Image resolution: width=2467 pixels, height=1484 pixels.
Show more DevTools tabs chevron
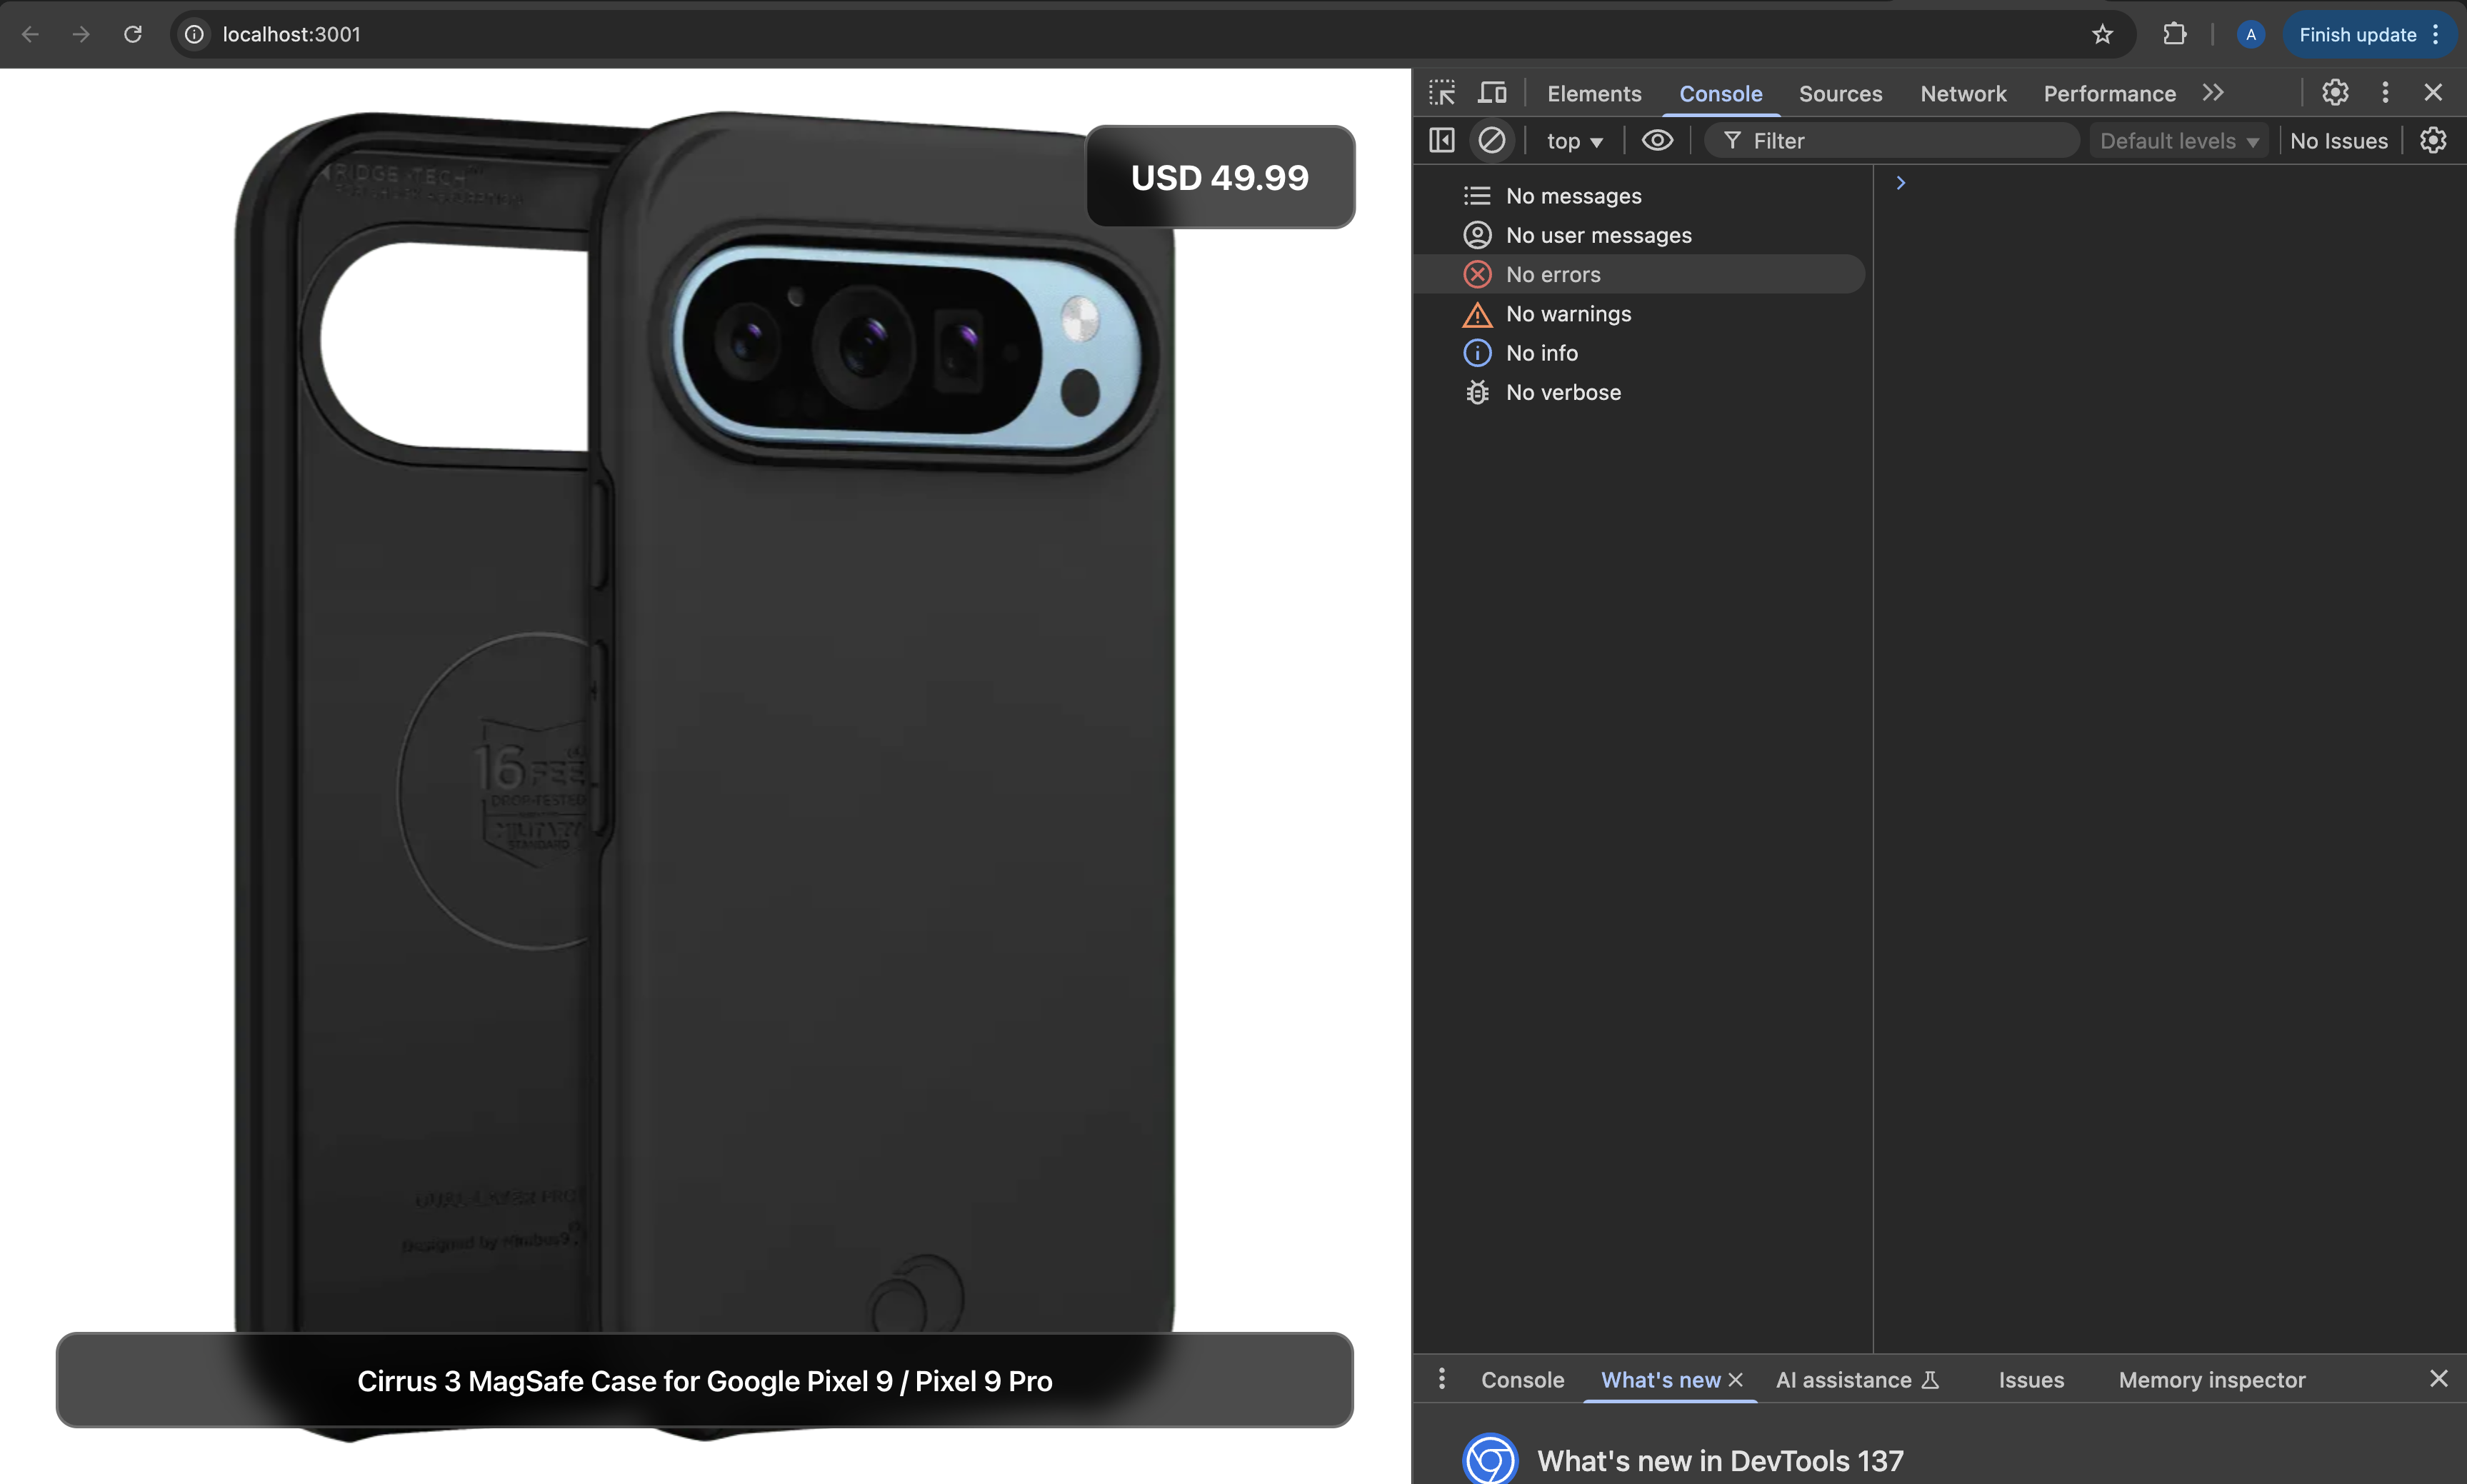pyautogui.click(x=2213, y=93)
